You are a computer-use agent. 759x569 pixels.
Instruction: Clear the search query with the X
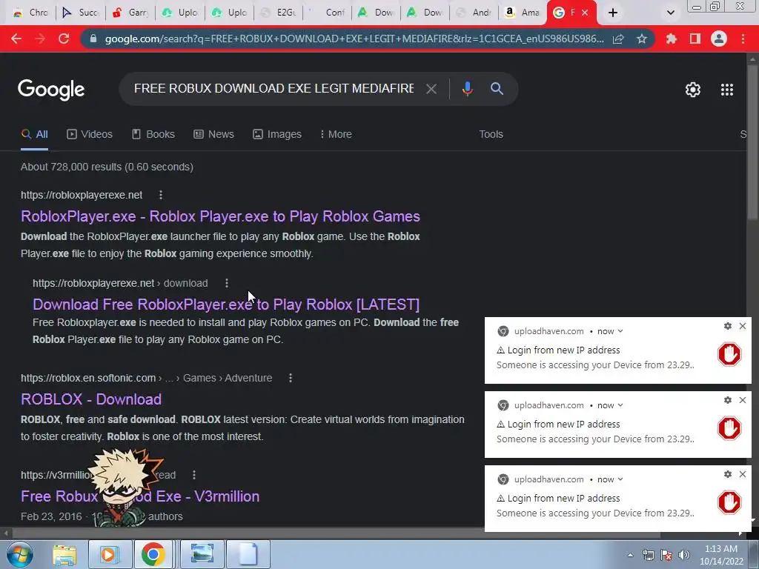431,89
